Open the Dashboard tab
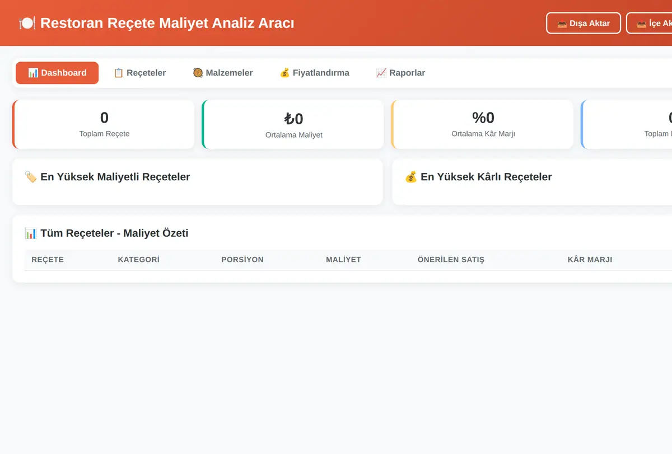 click(x=57, y=73)
